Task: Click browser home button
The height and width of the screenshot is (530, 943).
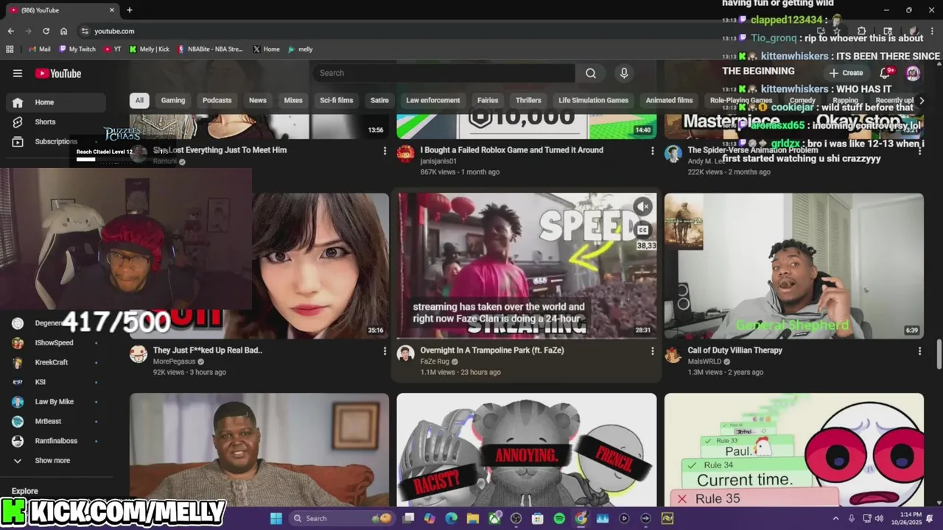Action: tap(64, 31)
